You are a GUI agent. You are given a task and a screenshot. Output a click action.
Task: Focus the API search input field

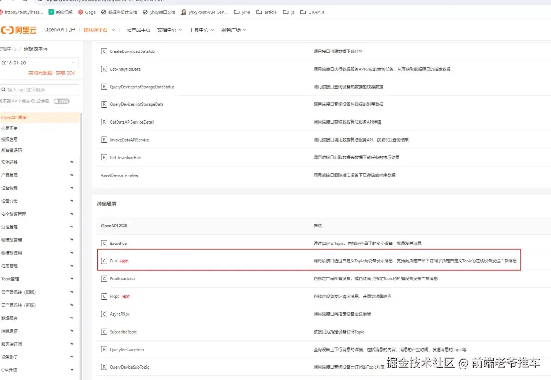coord(39,90)
